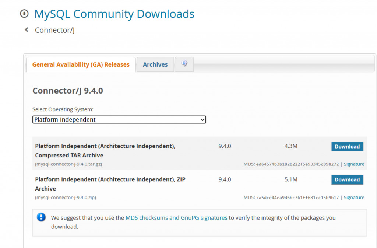Viewport: 377px width, 248px height.
Task: Open the MySQL Community Downloads heading link
Action: click(114, 14)
